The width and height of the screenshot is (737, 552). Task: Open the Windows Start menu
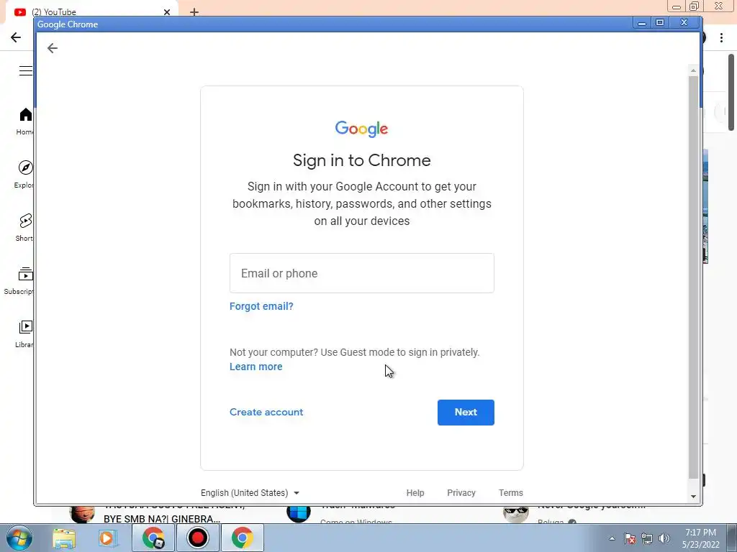point(19,538)
